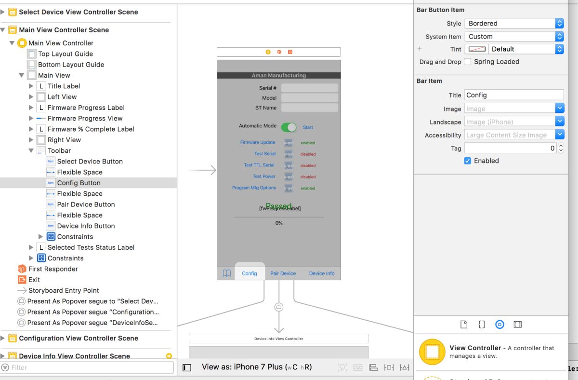Open the Resolve Auto Layout Issues icon
The width and height of the screenshot is (578, 380).
(405, 367)
